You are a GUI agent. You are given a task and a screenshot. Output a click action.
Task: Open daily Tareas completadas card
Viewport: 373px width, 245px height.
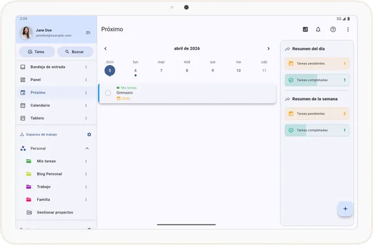[317, 80]
